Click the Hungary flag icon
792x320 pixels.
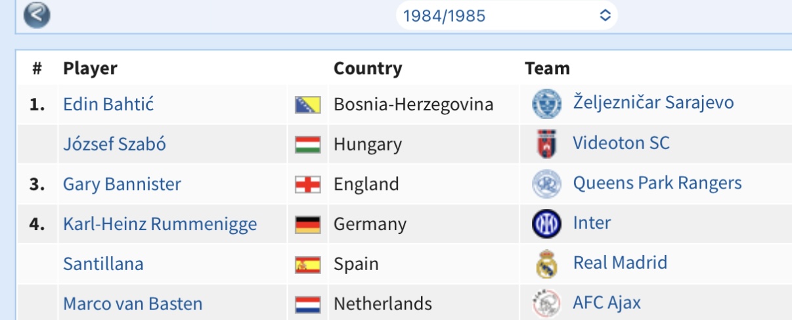[307, 145]
